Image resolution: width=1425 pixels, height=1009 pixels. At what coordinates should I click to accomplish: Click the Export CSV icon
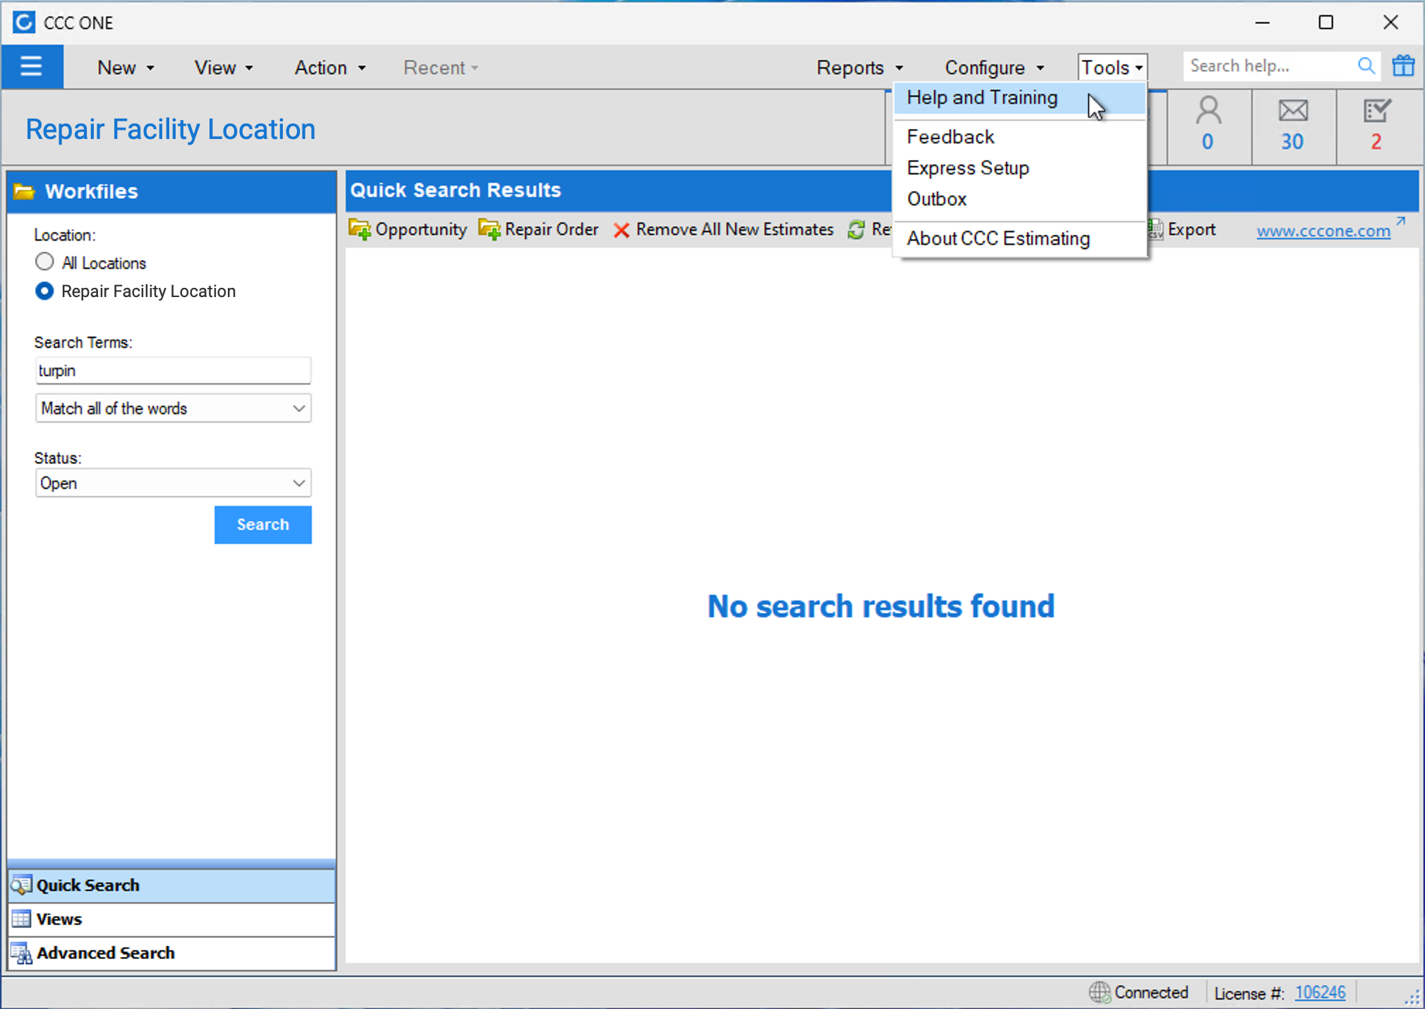tap(1156, 229)
